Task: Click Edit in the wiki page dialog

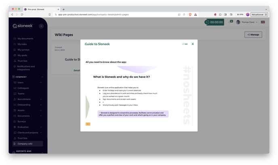Action: point(185,44)
